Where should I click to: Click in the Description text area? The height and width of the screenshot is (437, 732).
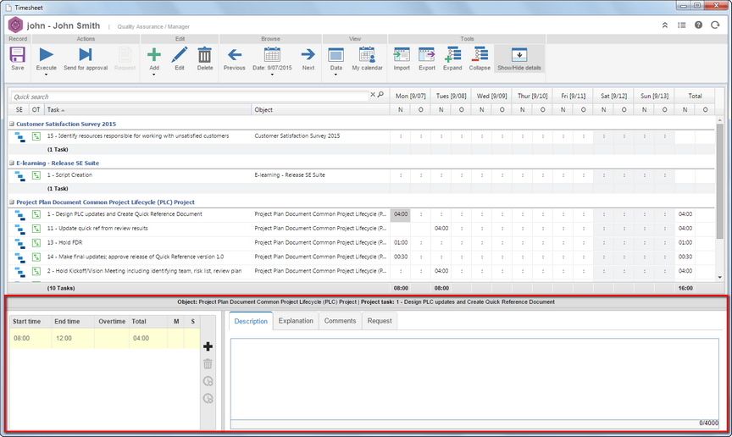click(474, 379)
